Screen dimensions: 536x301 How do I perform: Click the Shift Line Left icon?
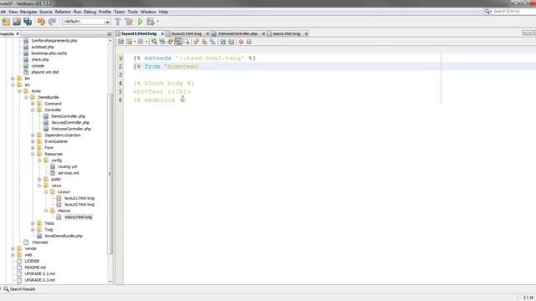[x=223, y=42]
